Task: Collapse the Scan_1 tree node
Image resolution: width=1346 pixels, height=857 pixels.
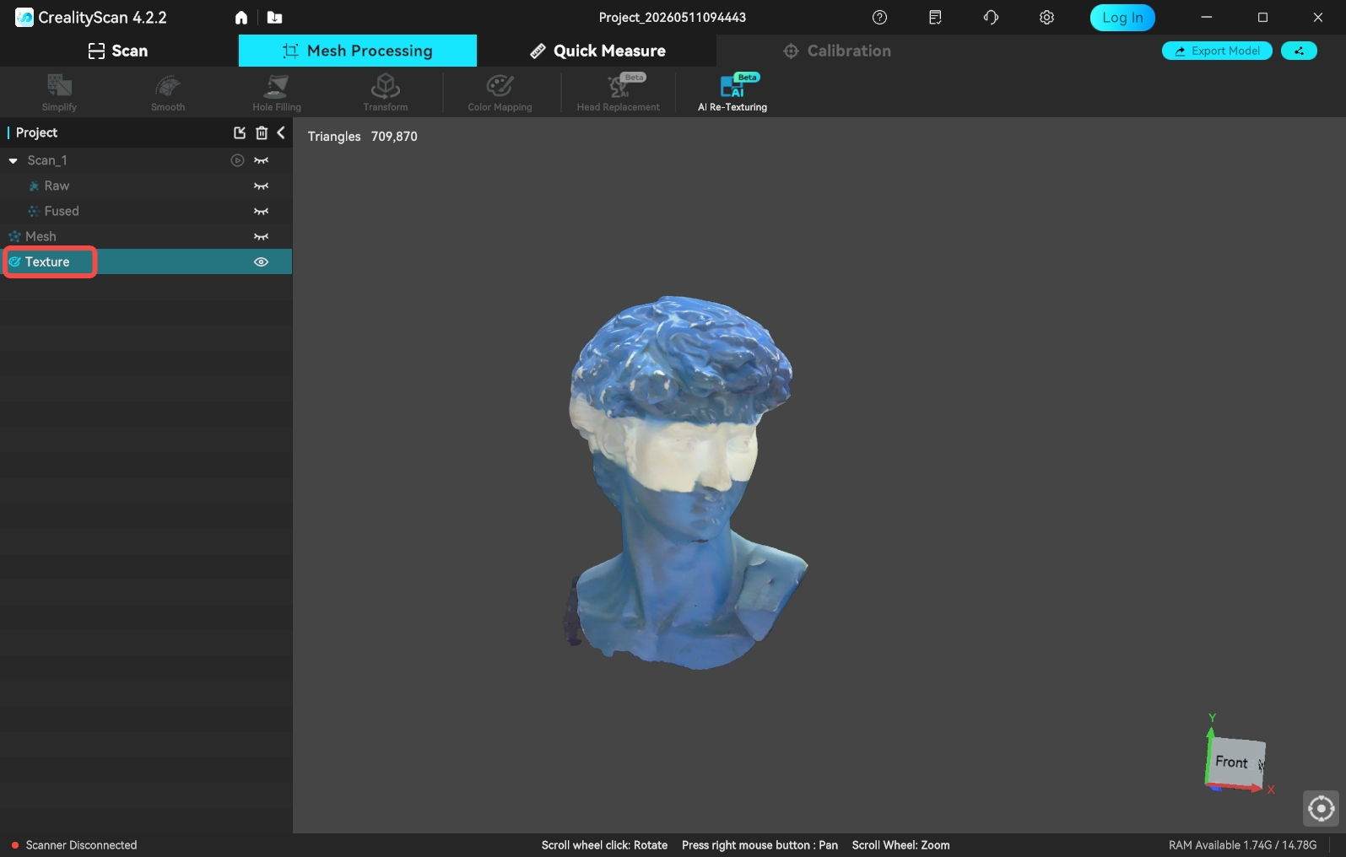Action: [14, 160]
